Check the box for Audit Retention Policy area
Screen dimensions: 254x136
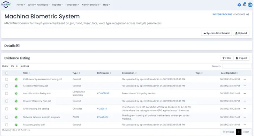point(7,93)
